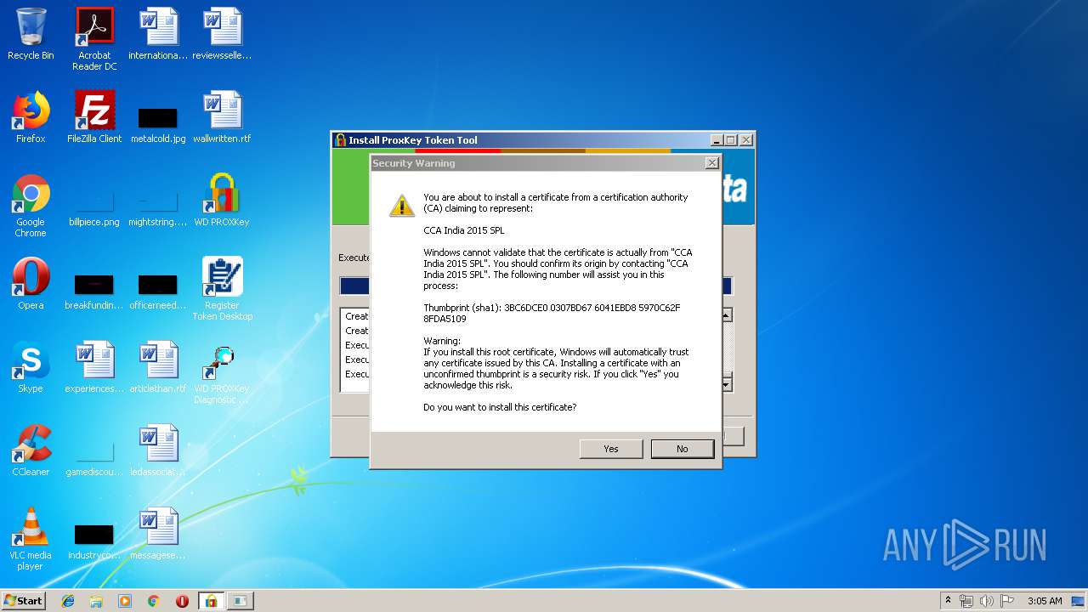Open the VLC media player shortcut
The height and width of the screenshot is (612, 1088).
tap(31, 539)
